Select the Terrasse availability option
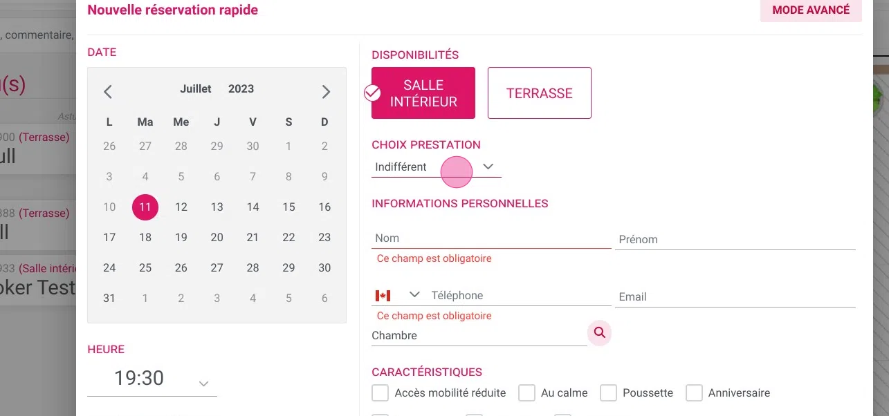Image resolution: width=889 pixels, height=416 pixels. (x=540, y=93)
